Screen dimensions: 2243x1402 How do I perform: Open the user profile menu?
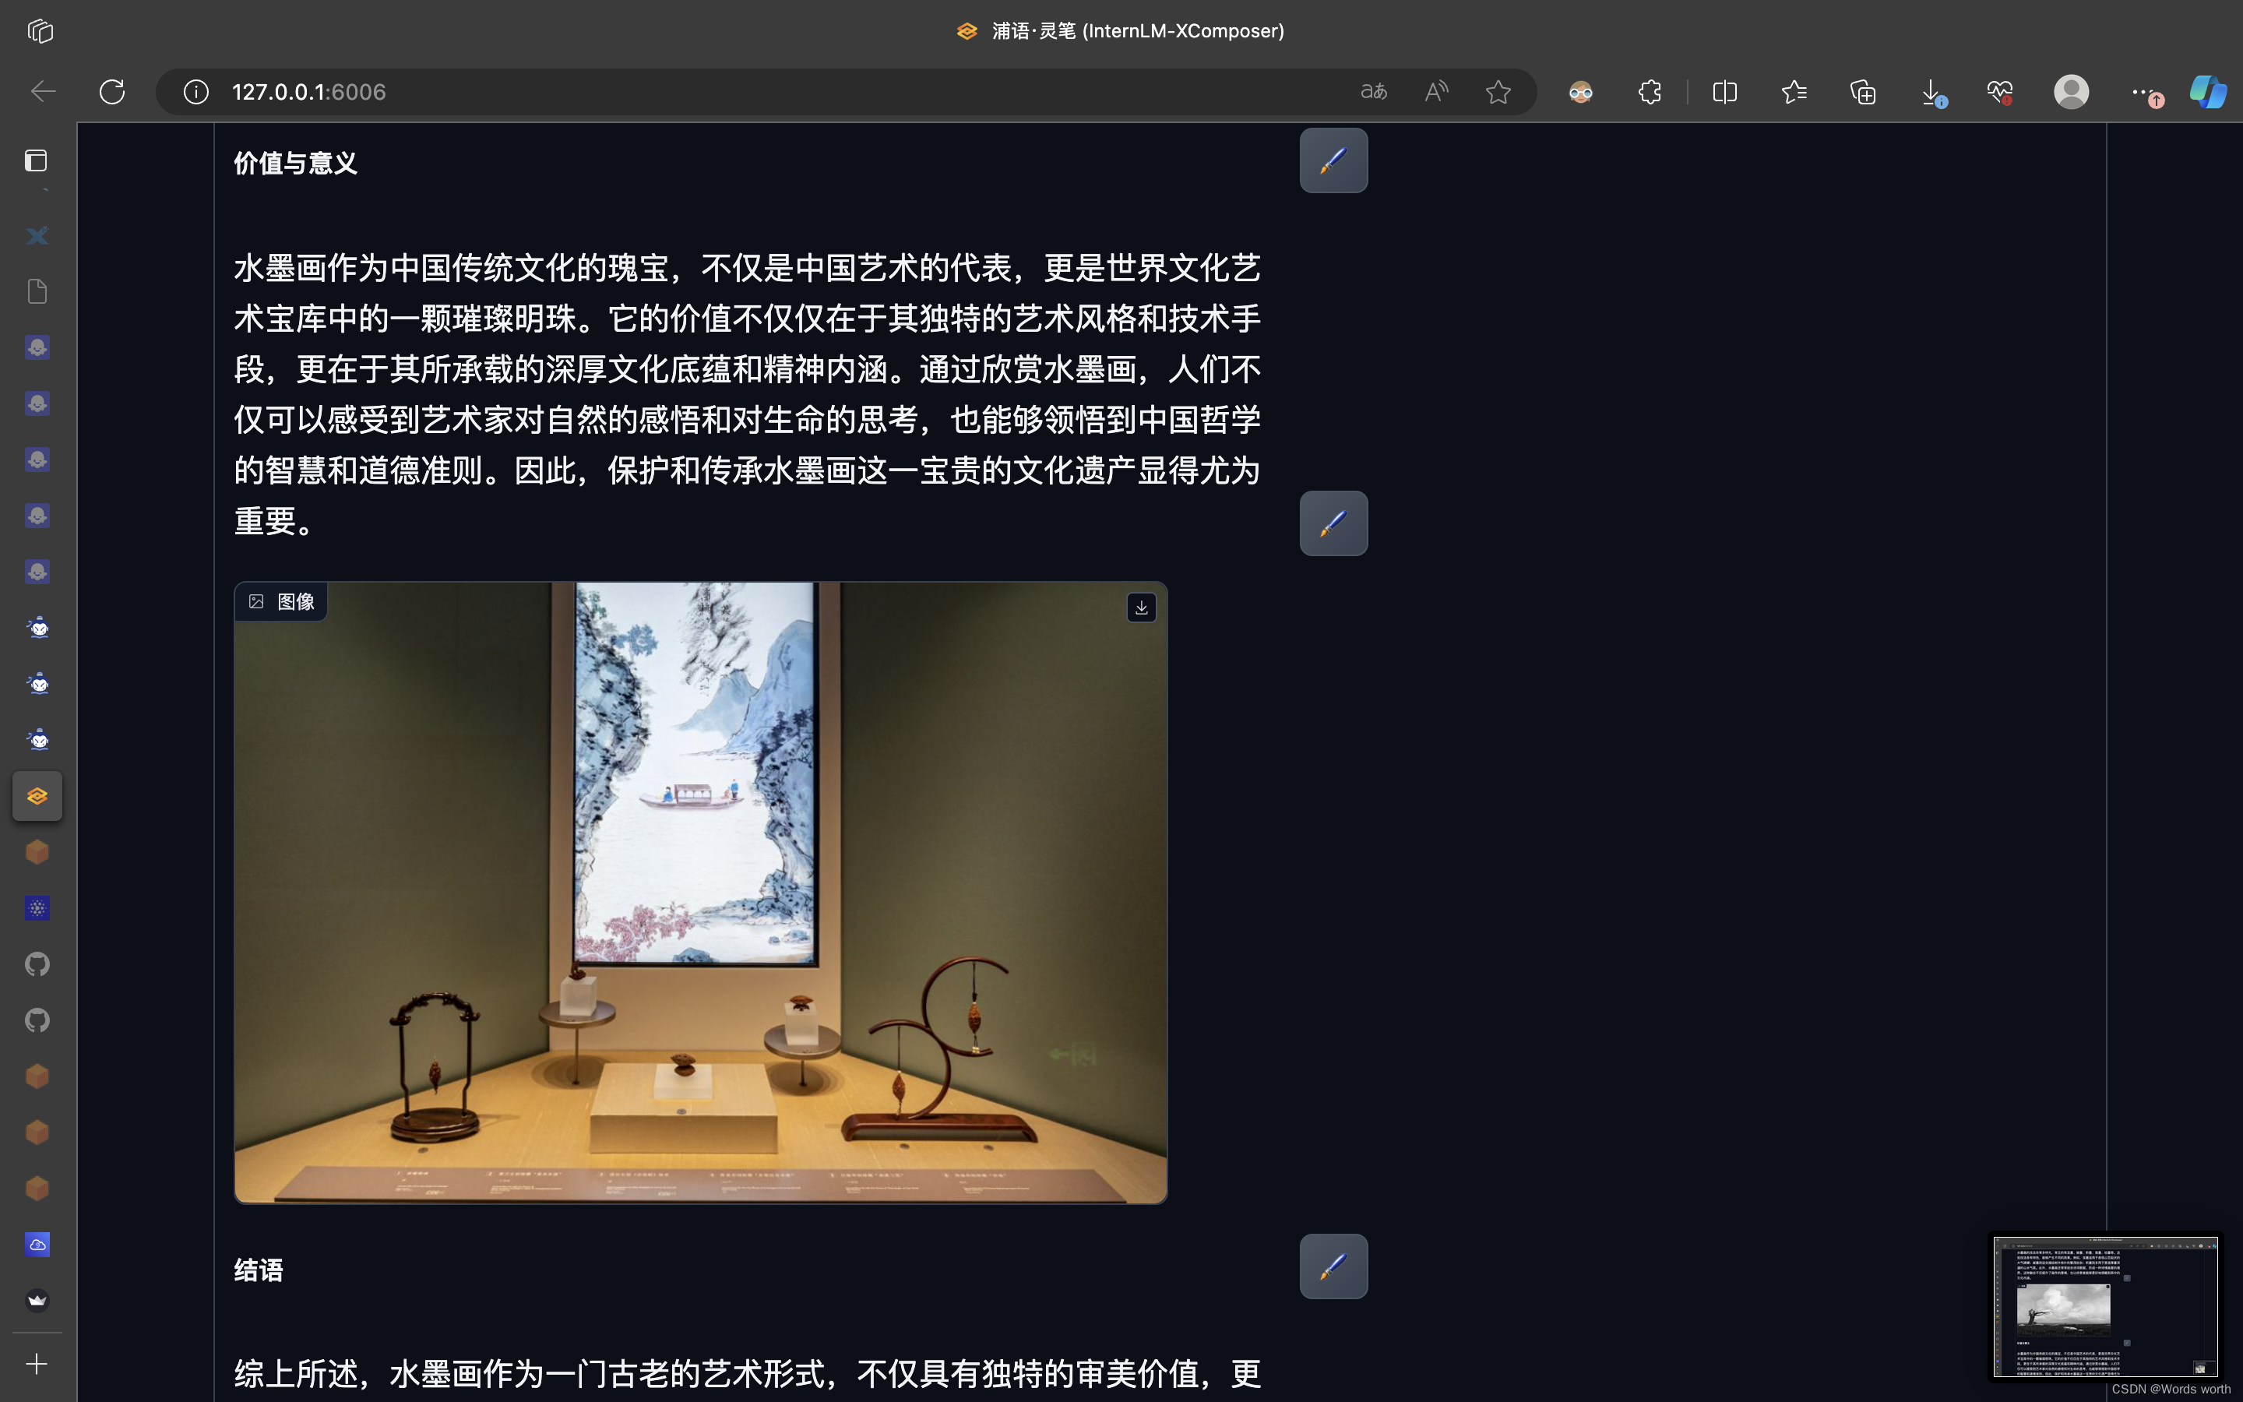point(2071,92)
